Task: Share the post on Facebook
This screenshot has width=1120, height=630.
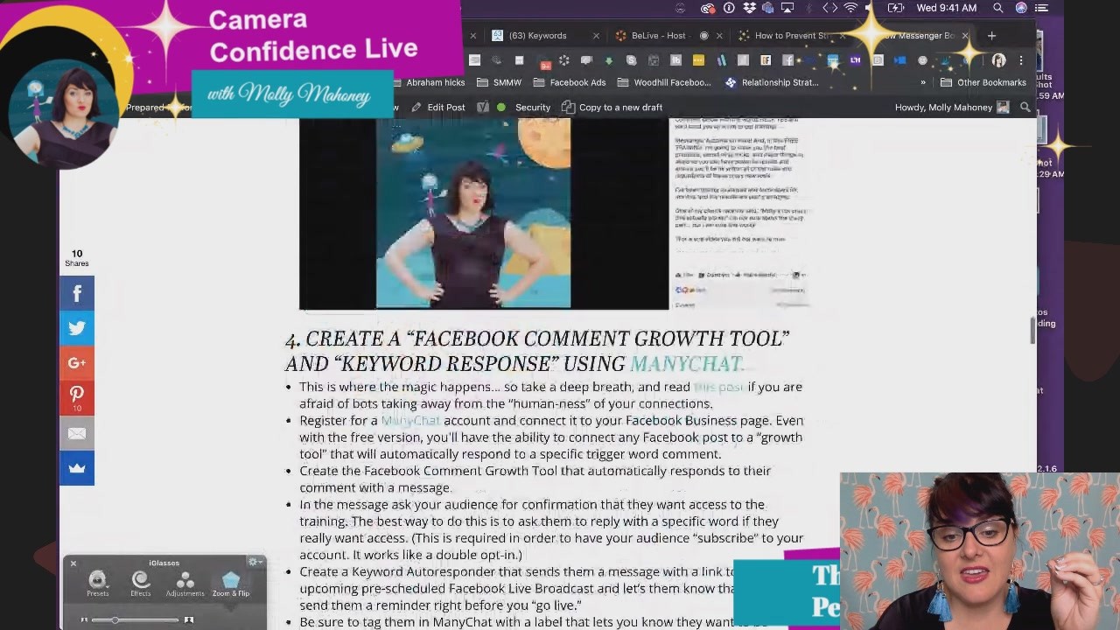Action: tap(77, 294)
